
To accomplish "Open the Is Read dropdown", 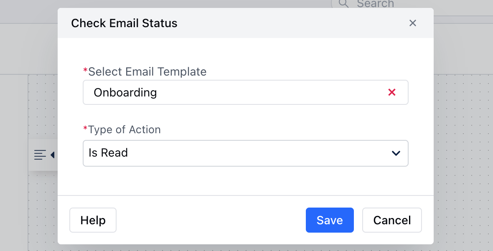I will point(246,153).
